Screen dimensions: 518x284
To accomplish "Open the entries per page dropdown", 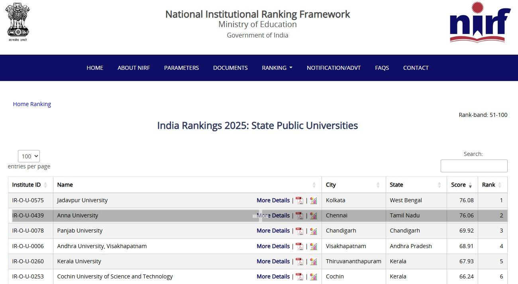I will coord(29,156).
